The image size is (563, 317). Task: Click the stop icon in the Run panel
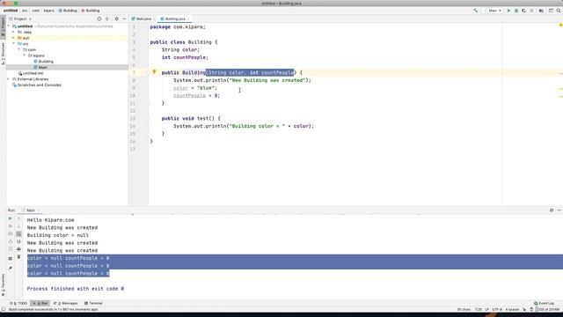click(10, 226)
